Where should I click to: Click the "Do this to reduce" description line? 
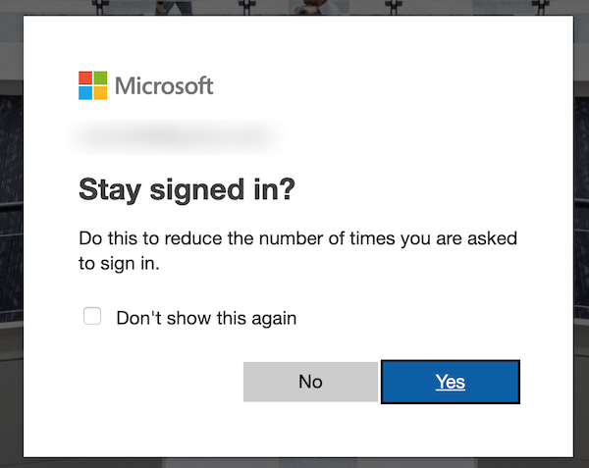coord(297,238)
